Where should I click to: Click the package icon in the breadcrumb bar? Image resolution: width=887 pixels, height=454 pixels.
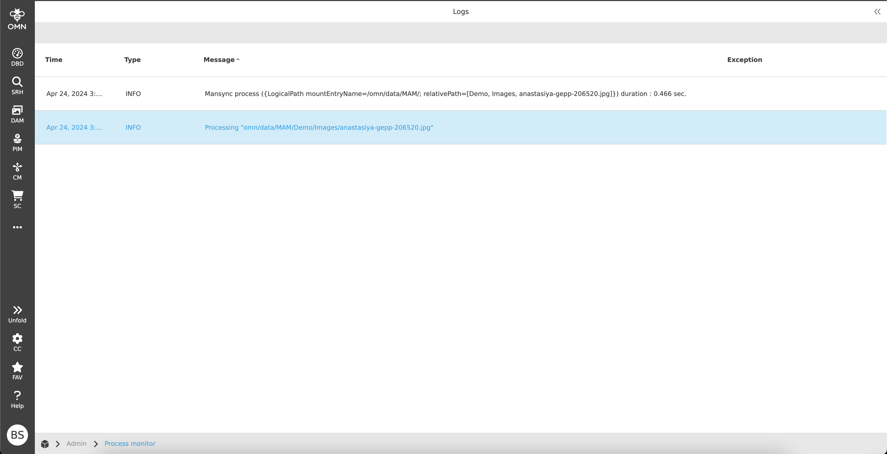click(x=45, y=444)
